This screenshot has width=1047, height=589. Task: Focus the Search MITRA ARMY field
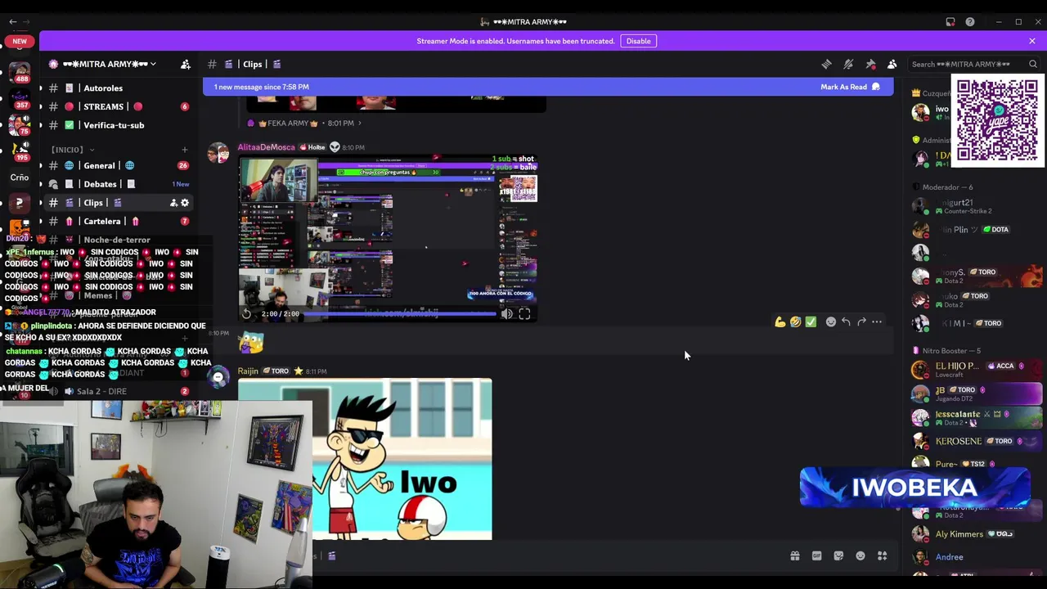pyautogui.click(x=973, y=64)
